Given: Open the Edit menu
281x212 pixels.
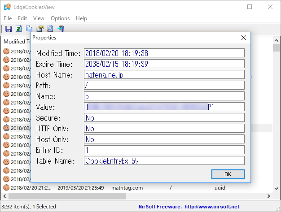Looking at the screenshot, I should (x=22, y=18).
